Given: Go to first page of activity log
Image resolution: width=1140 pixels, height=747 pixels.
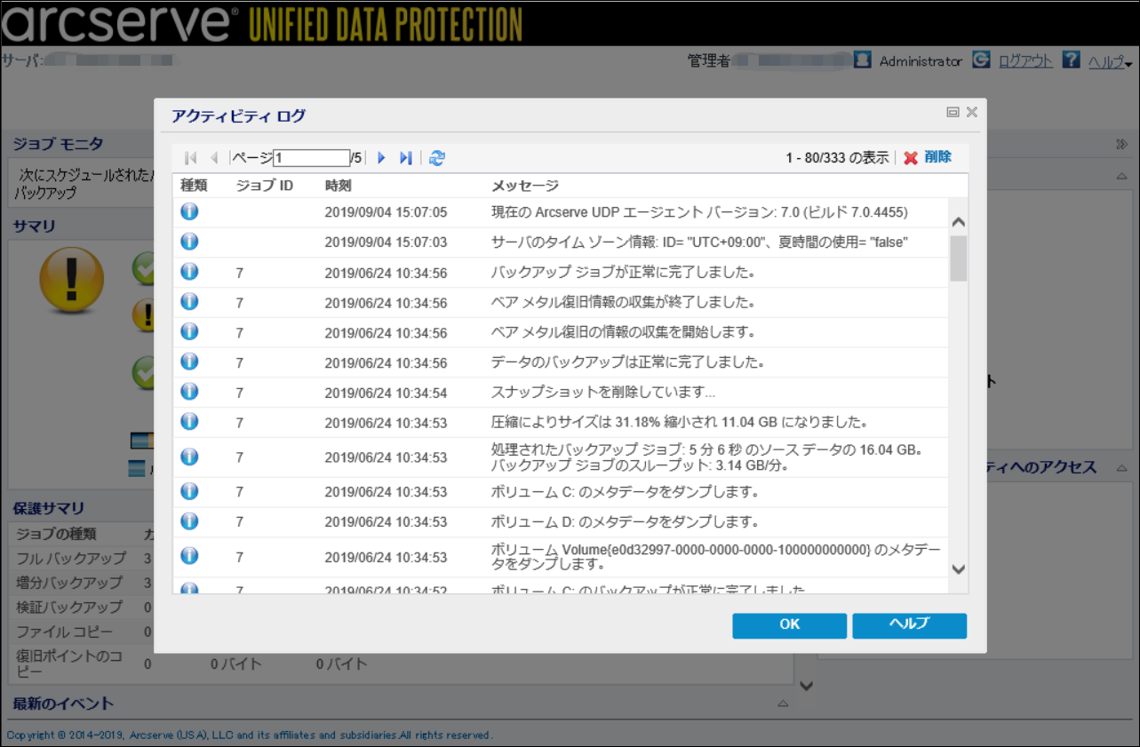Looking at the screenshot, I should [x=190, y=158].
